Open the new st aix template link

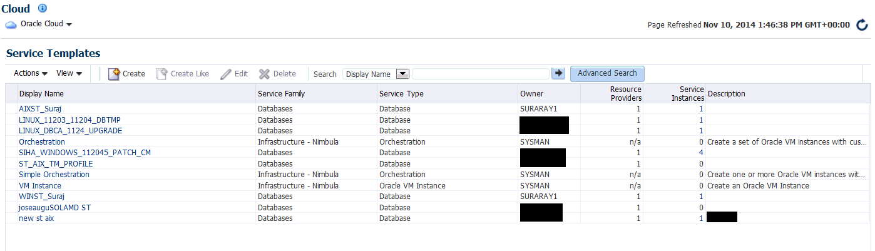click(x=36, y=218)
